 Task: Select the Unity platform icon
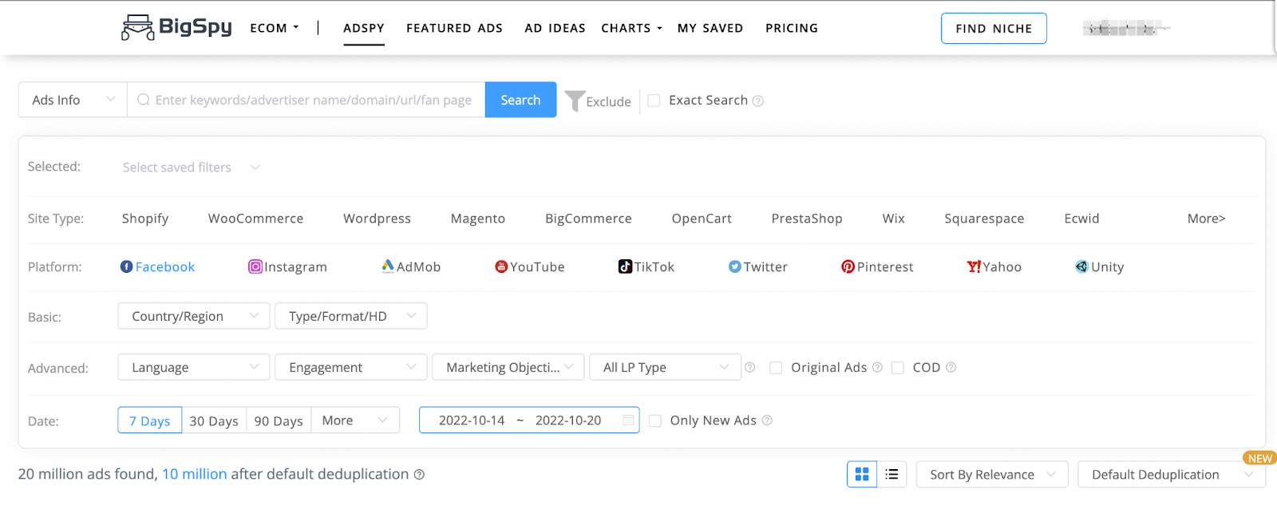1081,266
